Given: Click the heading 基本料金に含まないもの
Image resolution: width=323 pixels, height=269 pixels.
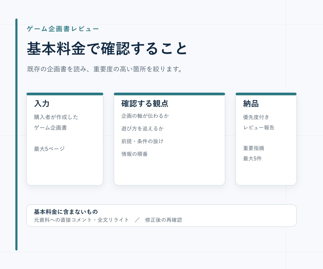Looking at the screenshot, I should (x=66, y=212).
